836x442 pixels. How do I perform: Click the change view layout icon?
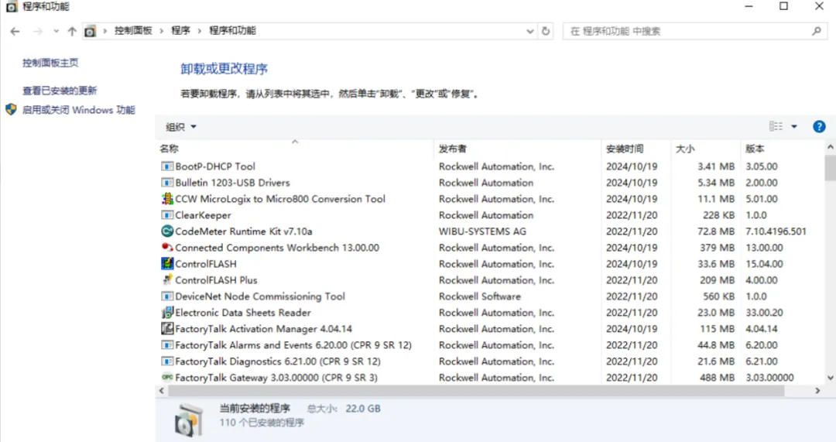pos(776,126)
